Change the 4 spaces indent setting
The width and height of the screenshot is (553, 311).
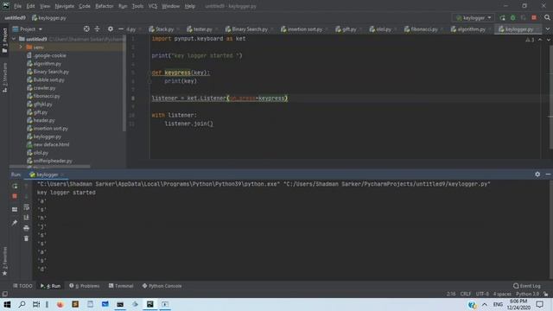(502, 294)
